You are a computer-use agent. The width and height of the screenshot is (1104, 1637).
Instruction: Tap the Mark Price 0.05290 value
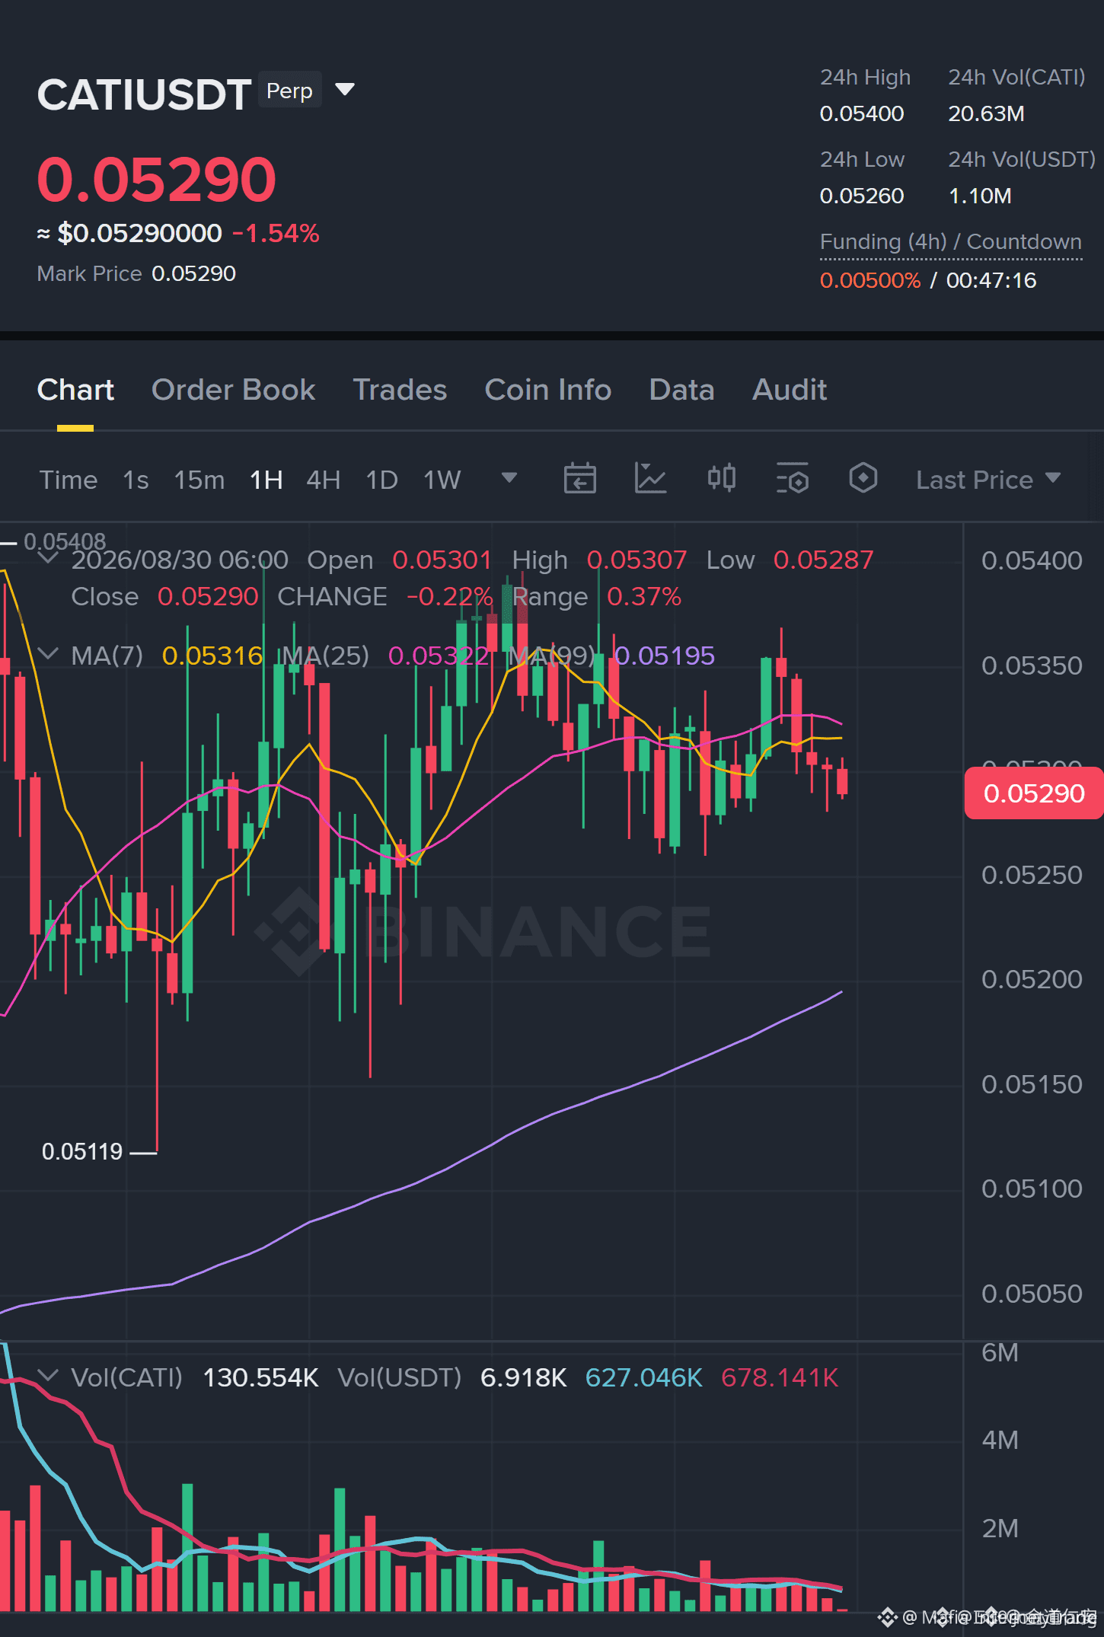[193, 273]
